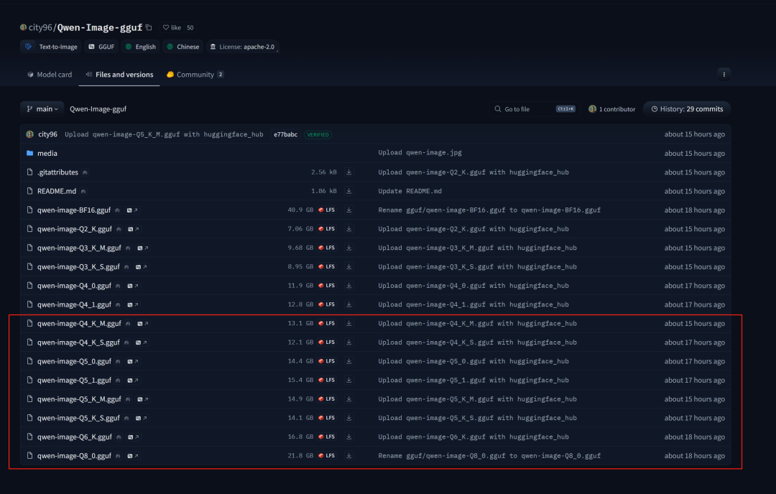Open the media folder

[47, 153]
